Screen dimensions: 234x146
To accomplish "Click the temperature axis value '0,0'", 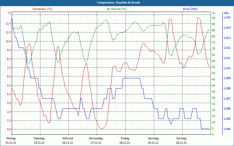I will [x=9, y=129].
